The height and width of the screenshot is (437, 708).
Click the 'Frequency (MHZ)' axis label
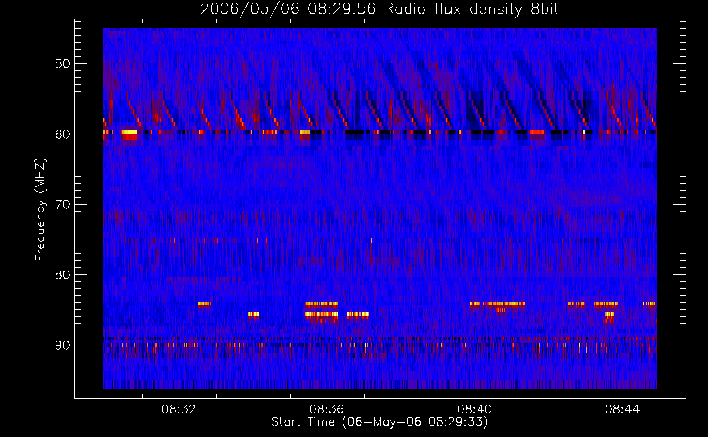point(40,210)
